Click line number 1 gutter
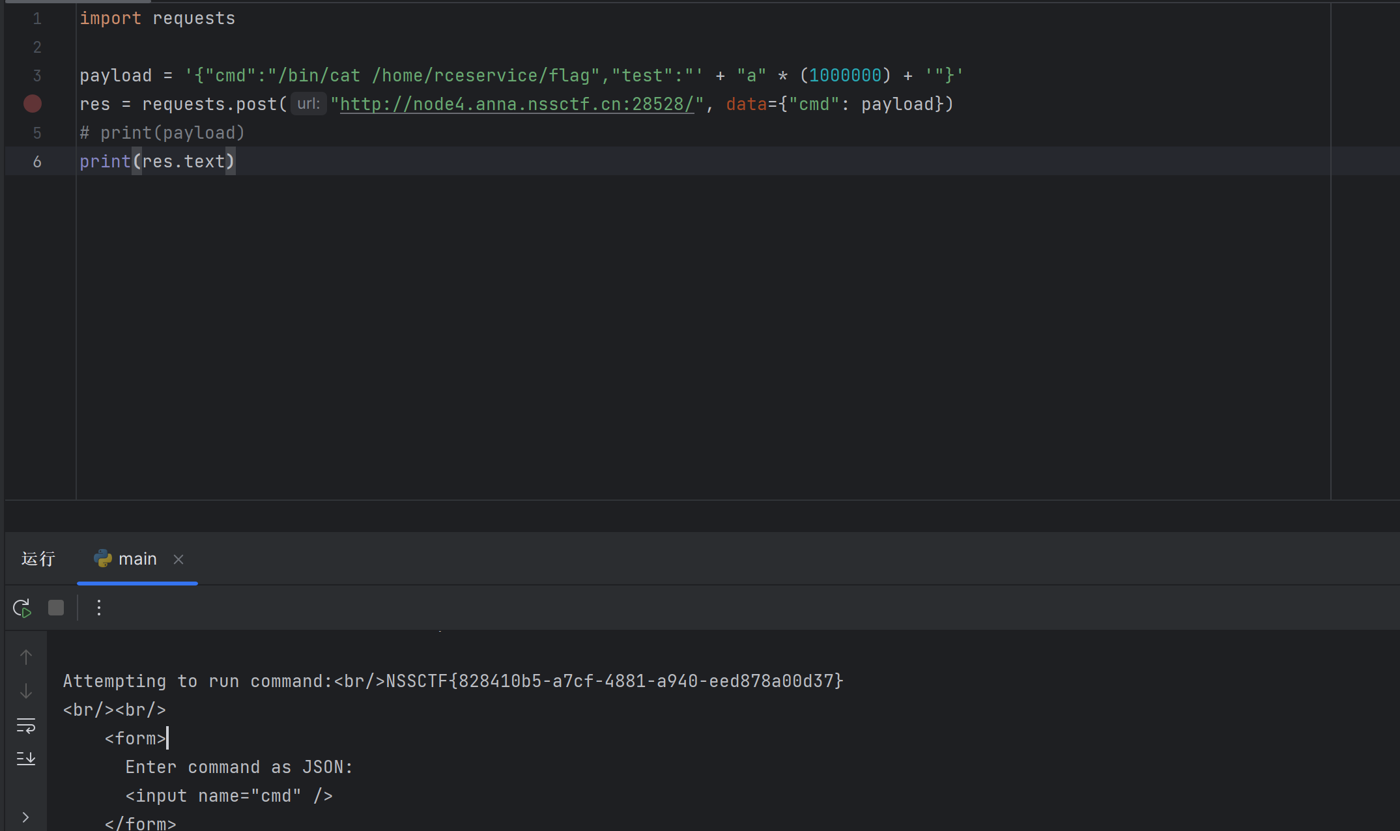 37,19
